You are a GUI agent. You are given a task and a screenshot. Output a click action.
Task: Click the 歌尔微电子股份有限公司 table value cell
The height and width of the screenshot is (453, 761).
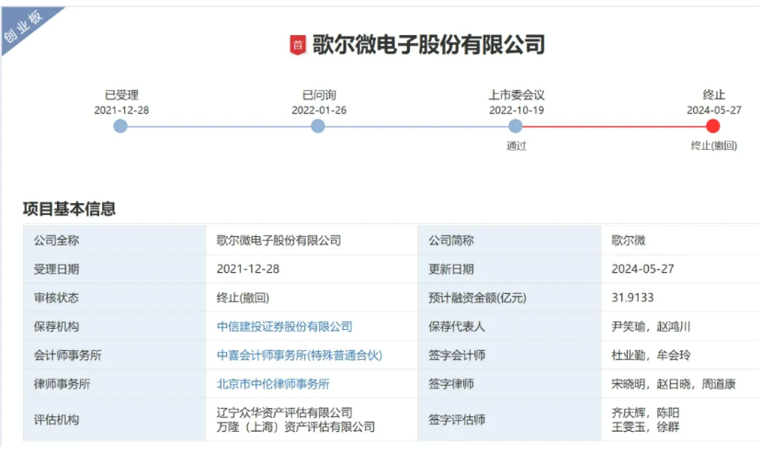click(x=312, y=241)
